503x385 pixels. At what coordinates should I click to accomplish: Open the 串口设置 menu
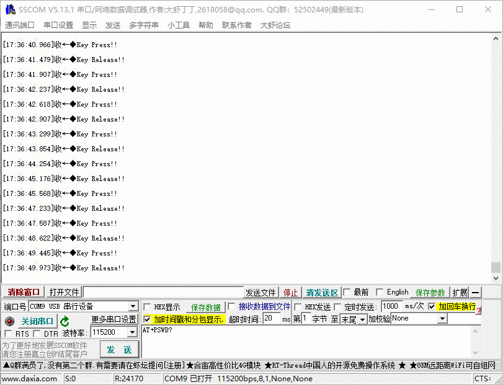coord(58,25)
